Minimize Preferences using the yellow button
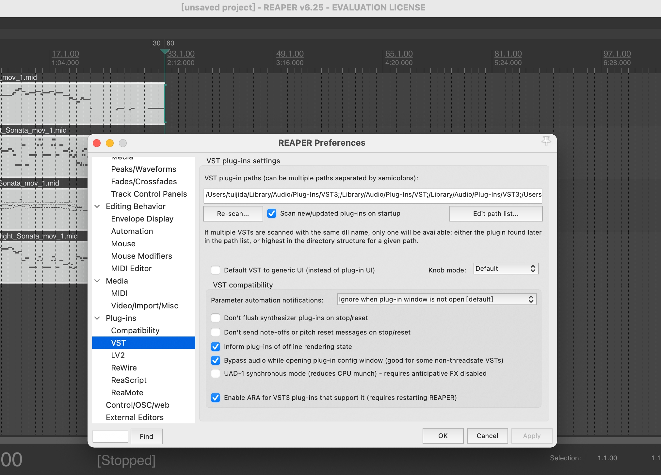Viewport: 661px width, 475px height. [110, 143]
